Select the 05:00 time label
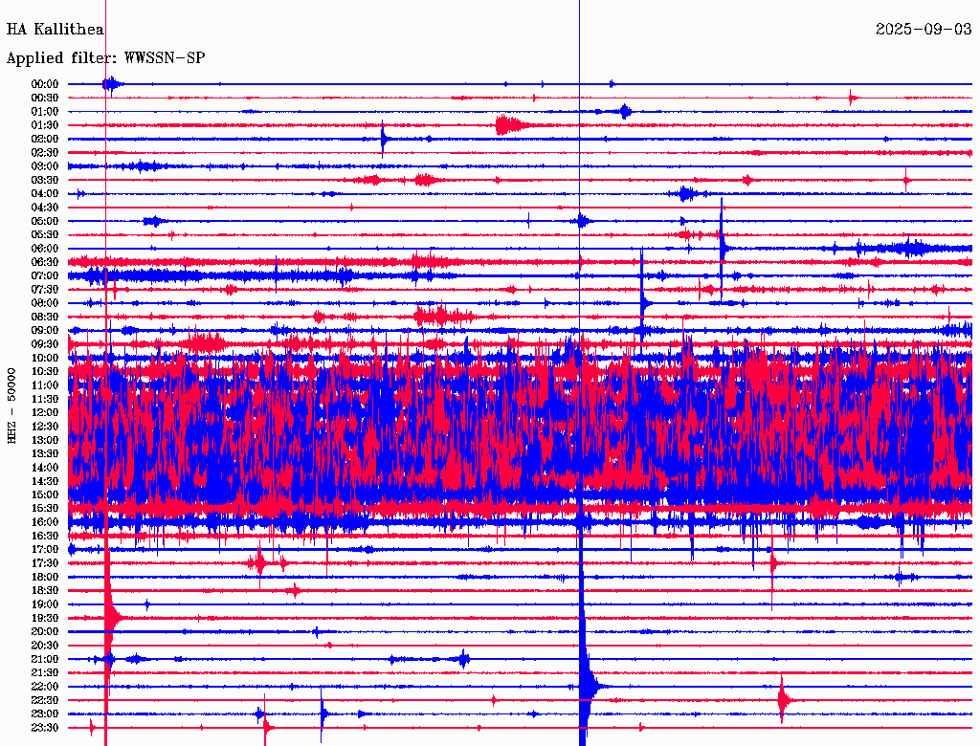 [x=45, y=221]
